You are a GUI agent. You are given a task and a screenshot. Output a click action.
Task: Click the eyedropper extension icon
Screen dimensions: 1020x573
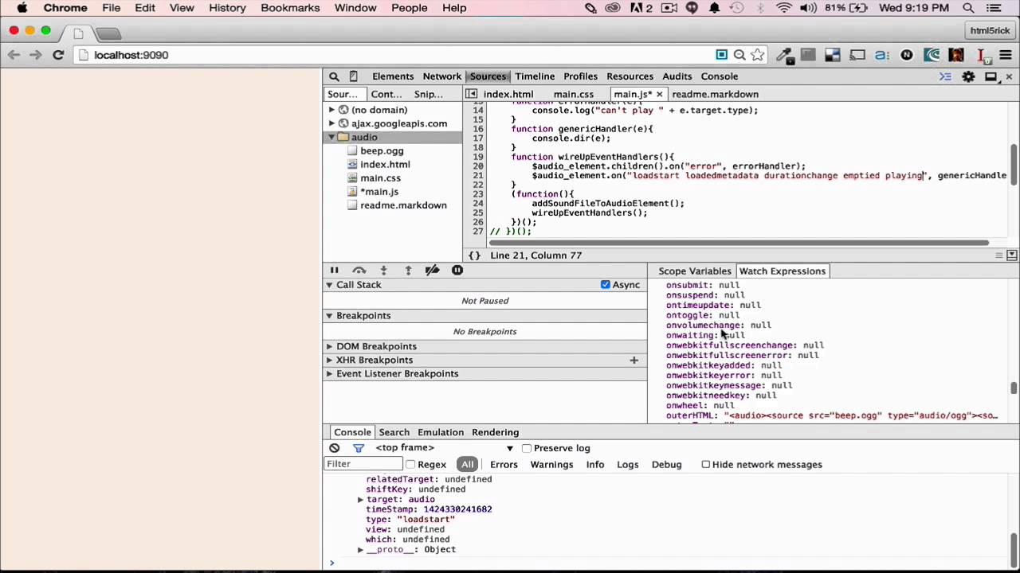(x=784, y=55)
